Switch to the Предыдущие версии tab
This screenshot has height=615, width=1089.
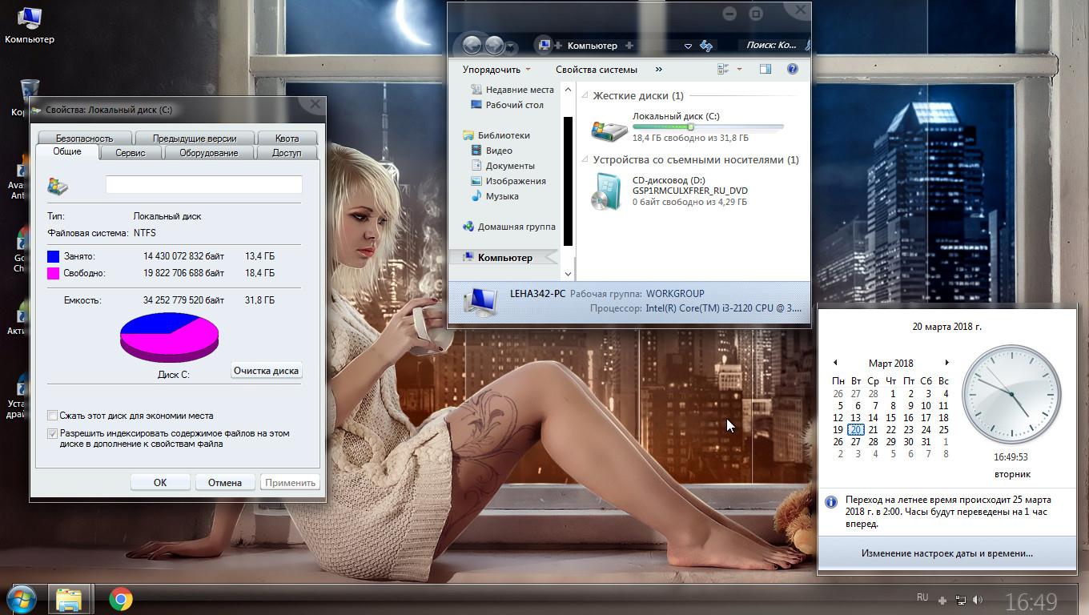[195, 138]
